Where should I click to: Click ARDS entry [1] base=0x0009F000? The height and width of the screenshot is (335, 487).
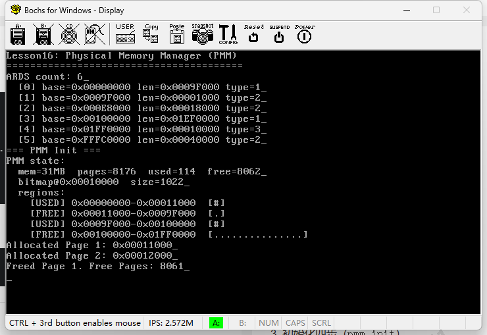pyautogui.click(x=142, y=98)
